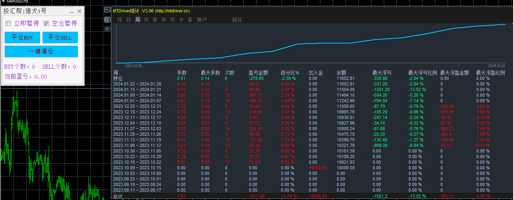Image resolution: width=513 pixels, height=200 pixels.
Task: Switch to the 日 daily tab
Action: [129, 20]
